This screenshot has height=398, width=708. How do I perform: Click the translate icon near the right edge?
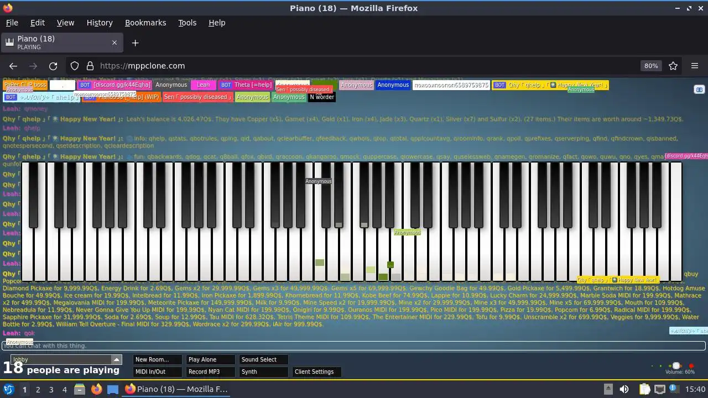(x=699, y=90)
